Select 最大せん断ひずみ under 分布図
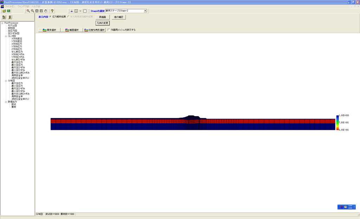360x219 pixels. point(20,94)
